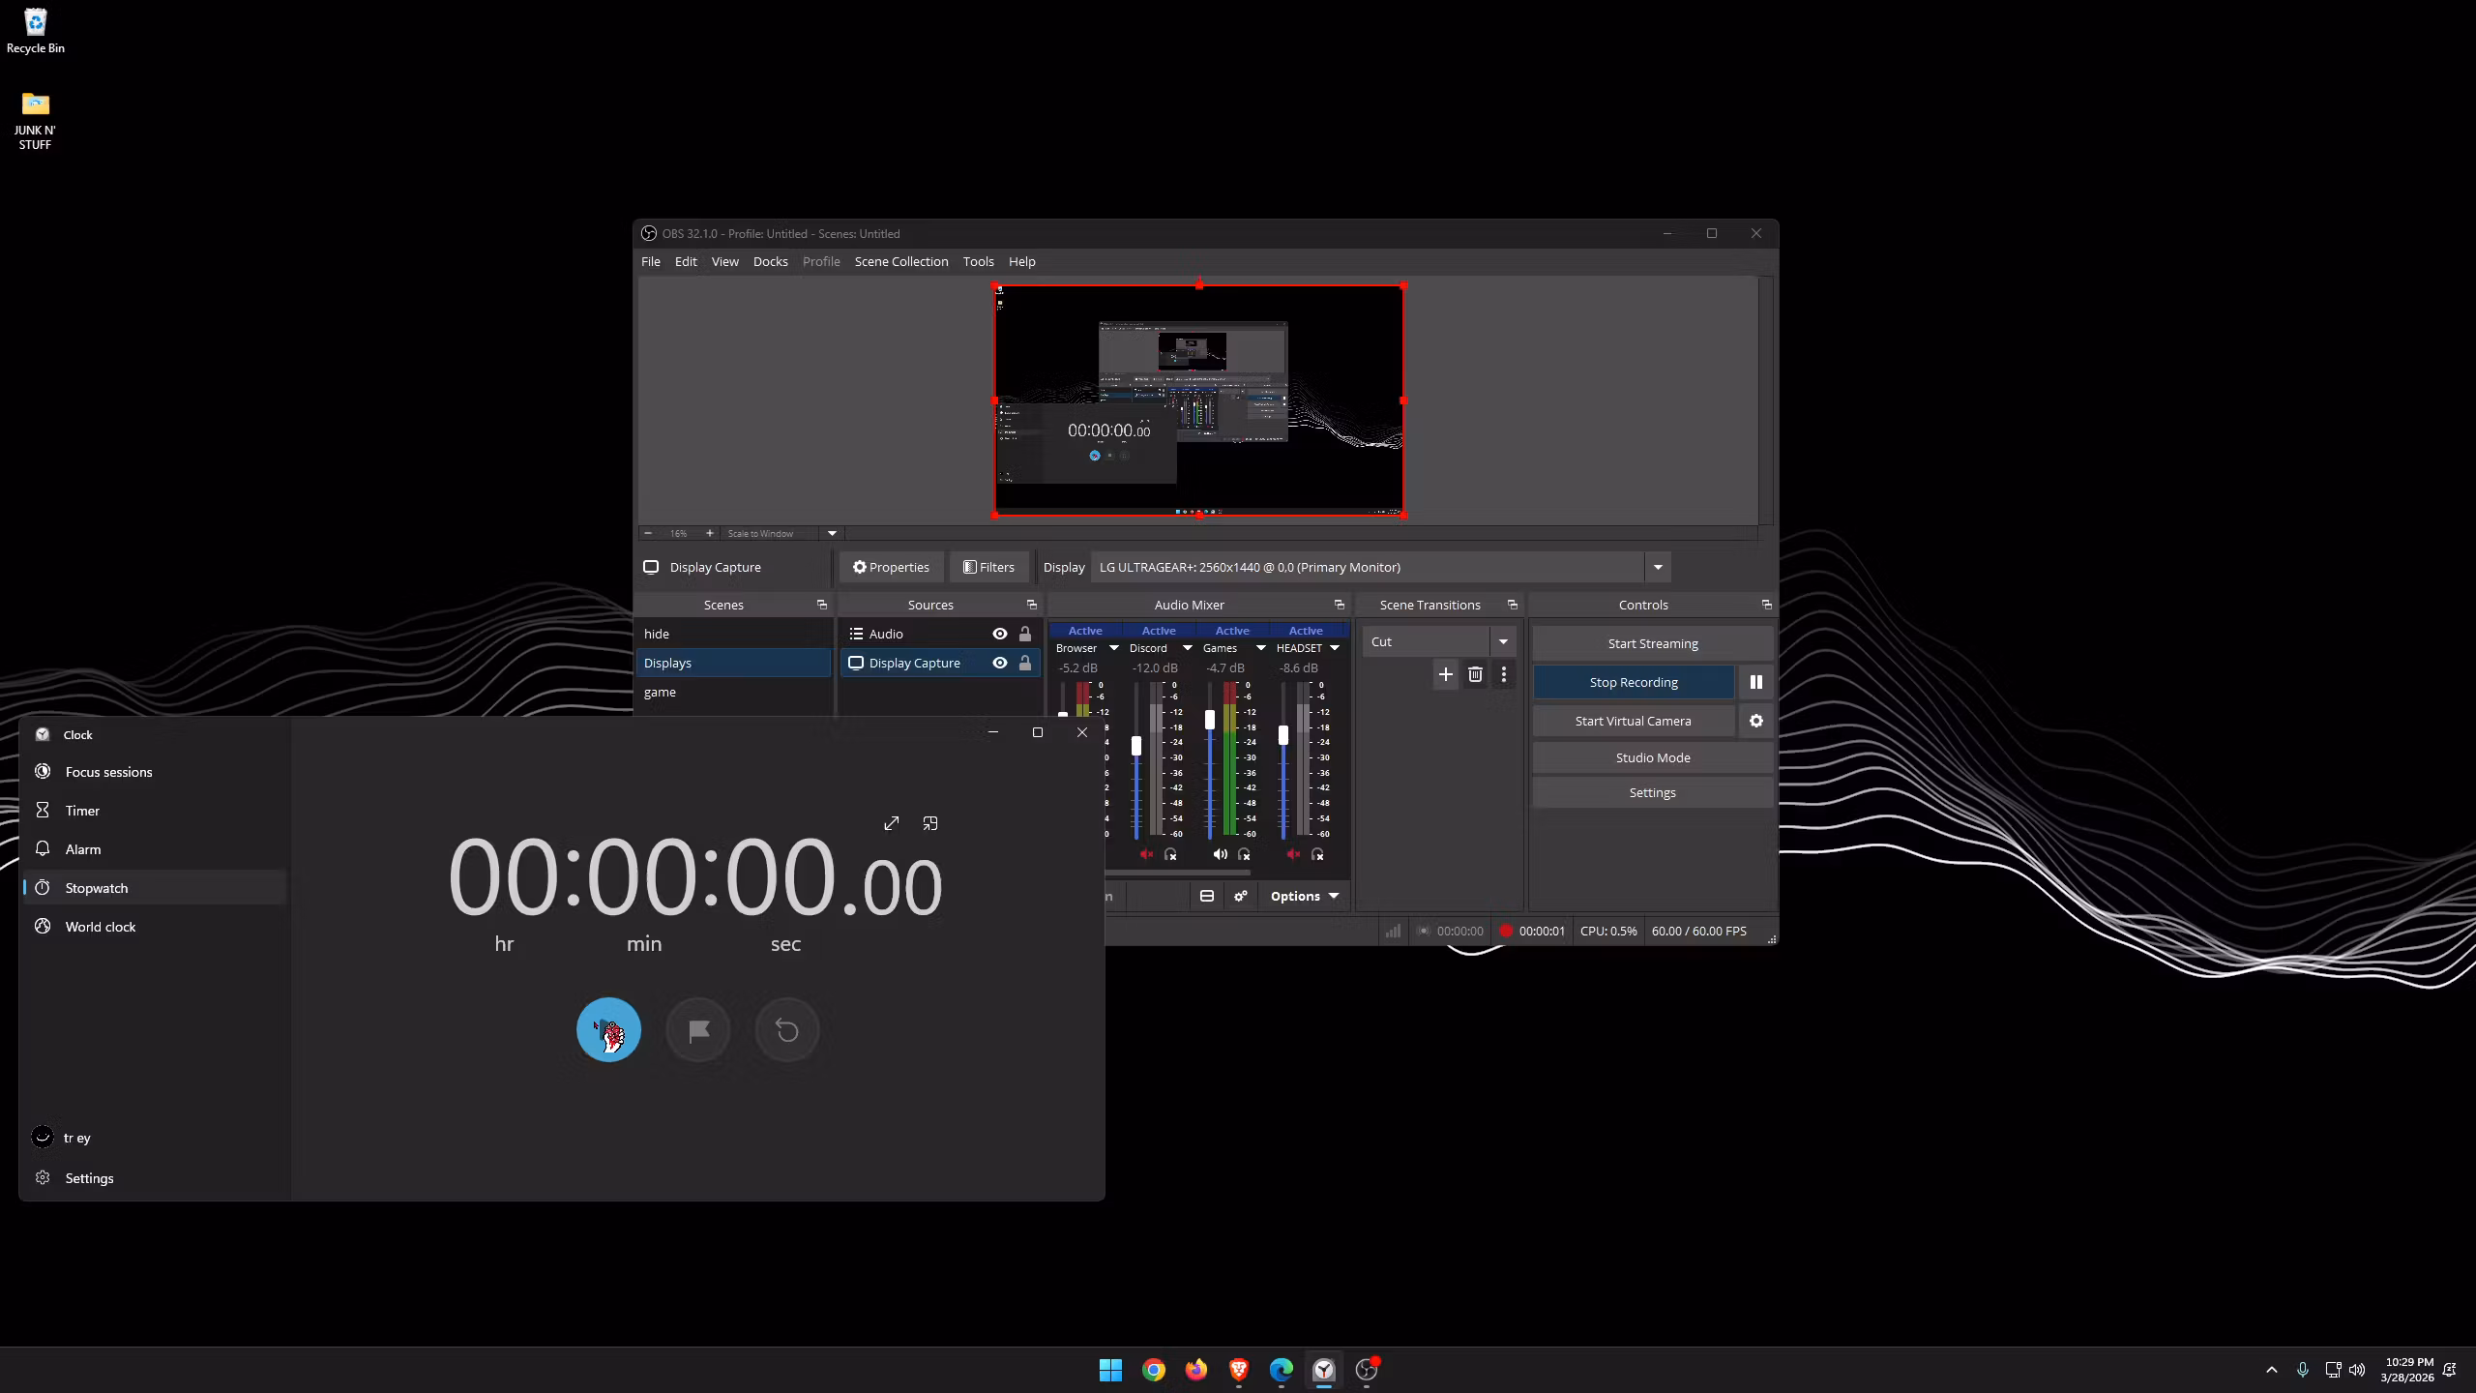Reset the stopwatch with the reset icon

coord(787,1030)
